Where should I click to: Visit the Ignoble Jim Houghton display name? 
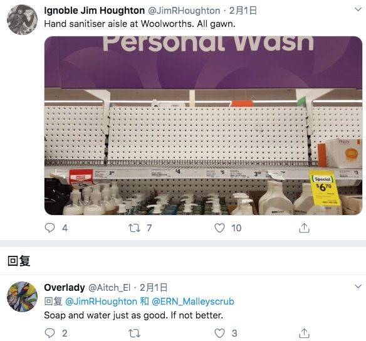pos(95,11)
